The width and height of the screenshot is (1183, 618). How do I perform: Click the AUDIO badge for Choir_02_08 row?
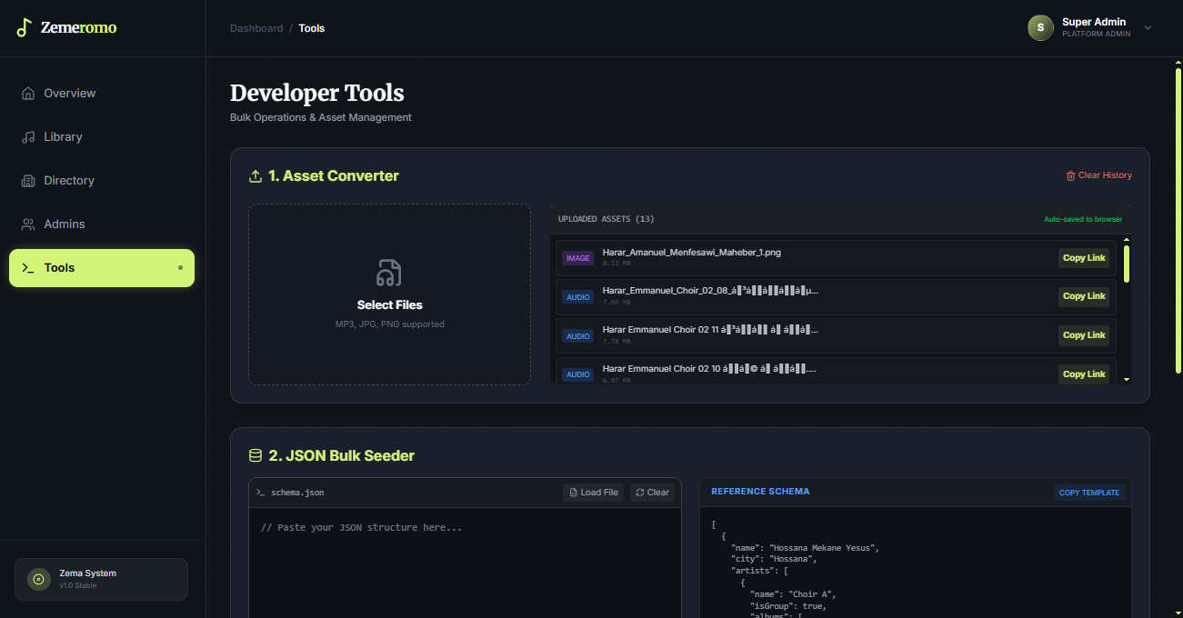[578, 297]
